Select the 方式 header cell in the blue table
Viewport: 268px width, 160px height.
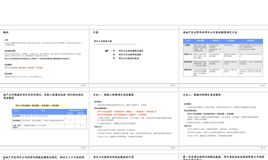pos(188,41)
